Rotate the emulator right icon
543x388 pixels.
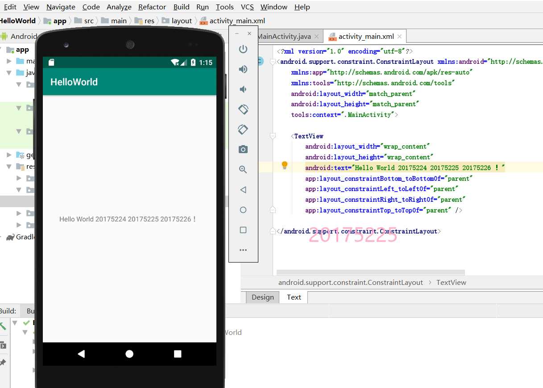tap(243, 129)
